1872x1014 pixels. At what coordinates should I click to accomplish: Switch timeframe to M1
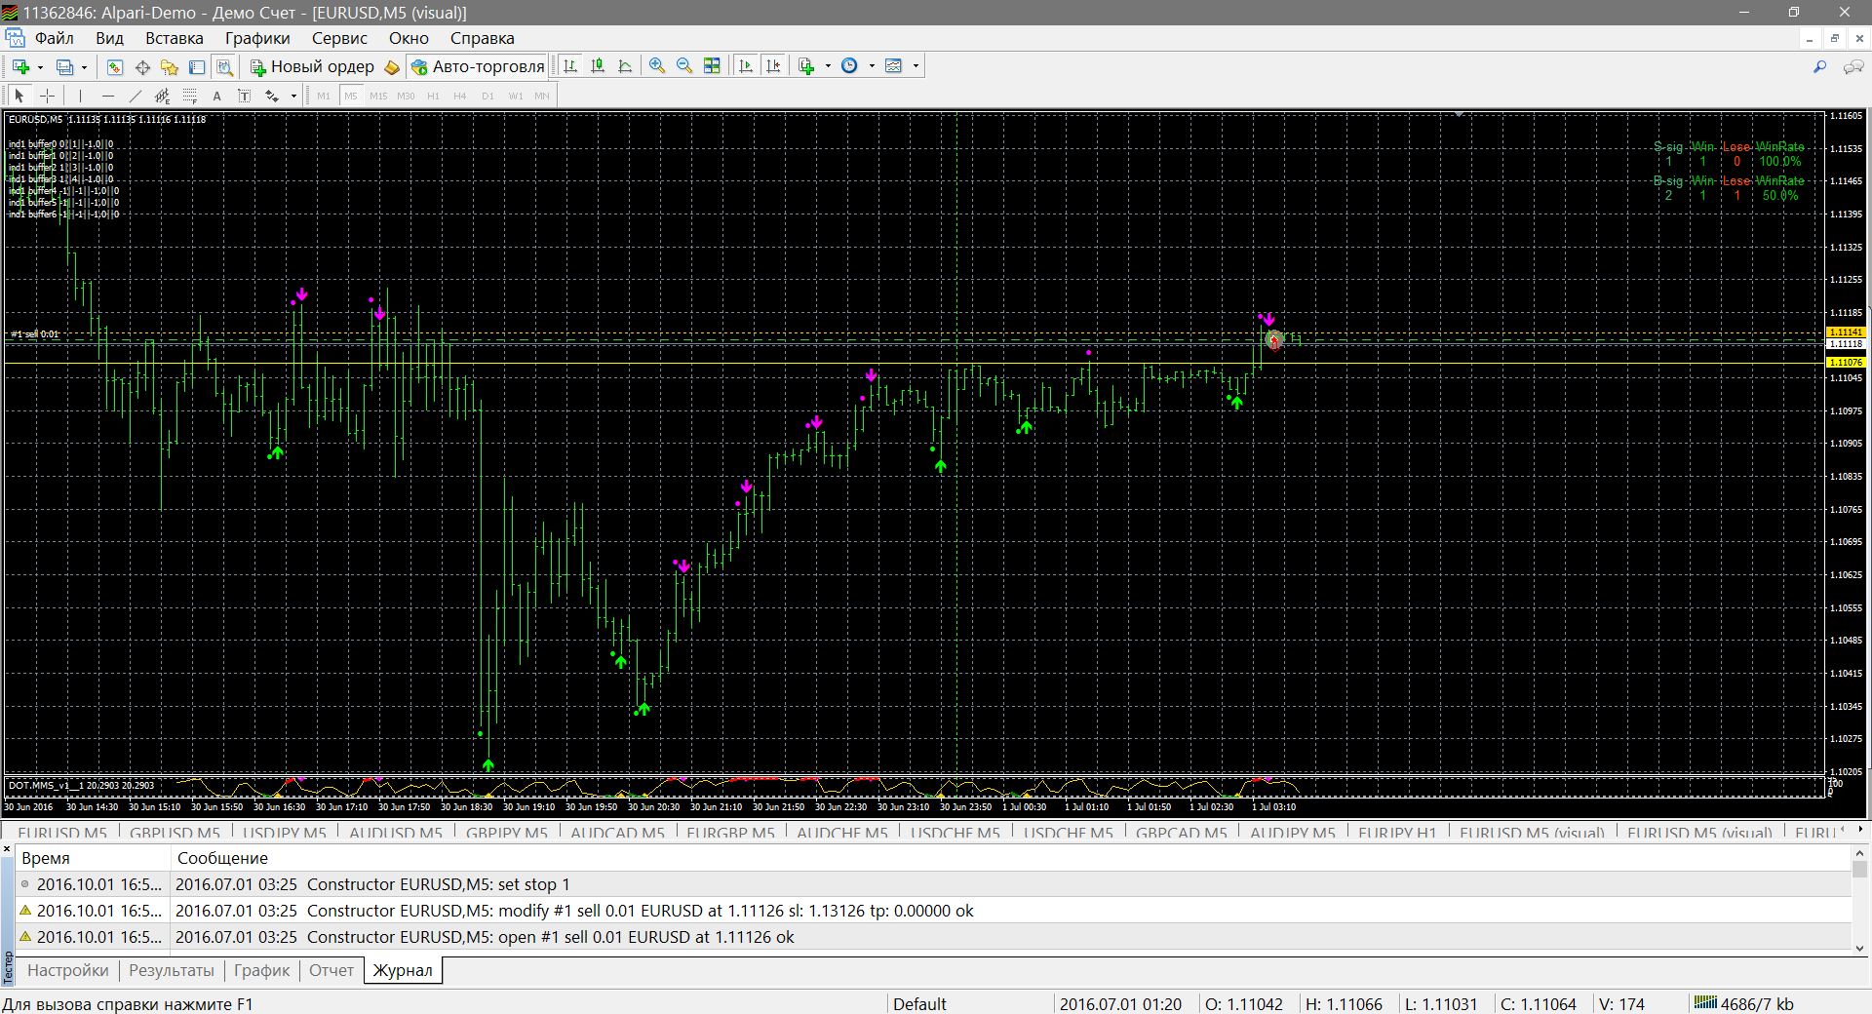coord(324,96)
